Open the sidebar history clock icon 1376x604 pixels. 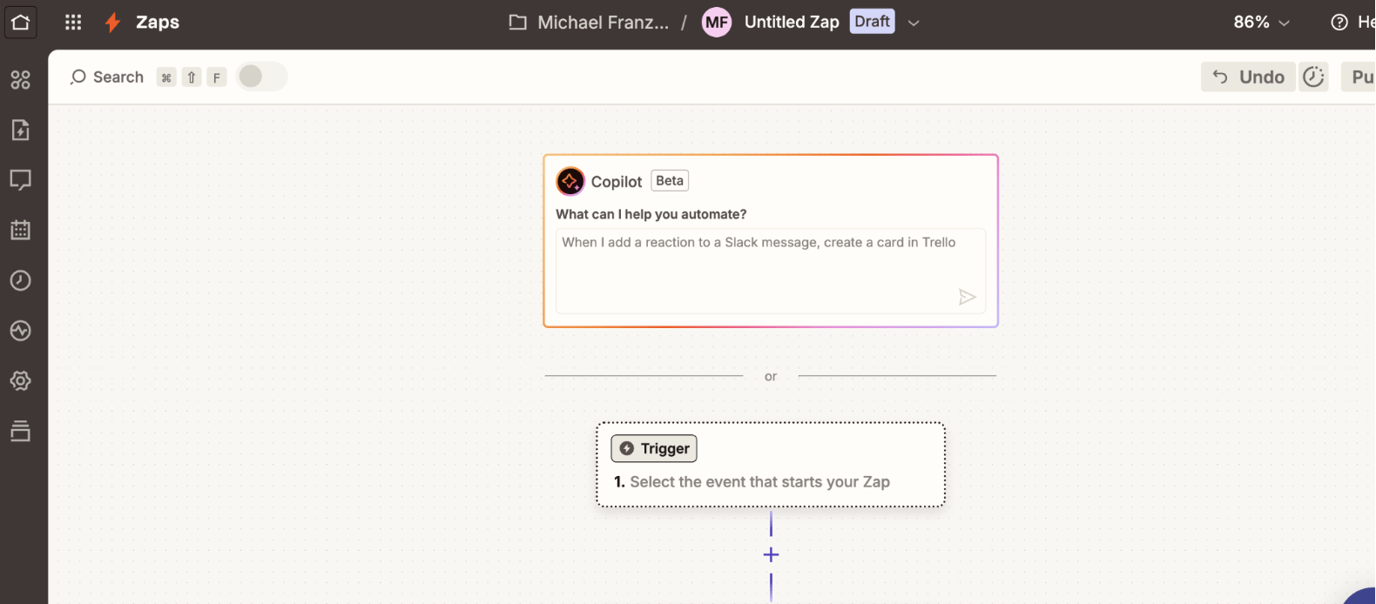point(21,280)
